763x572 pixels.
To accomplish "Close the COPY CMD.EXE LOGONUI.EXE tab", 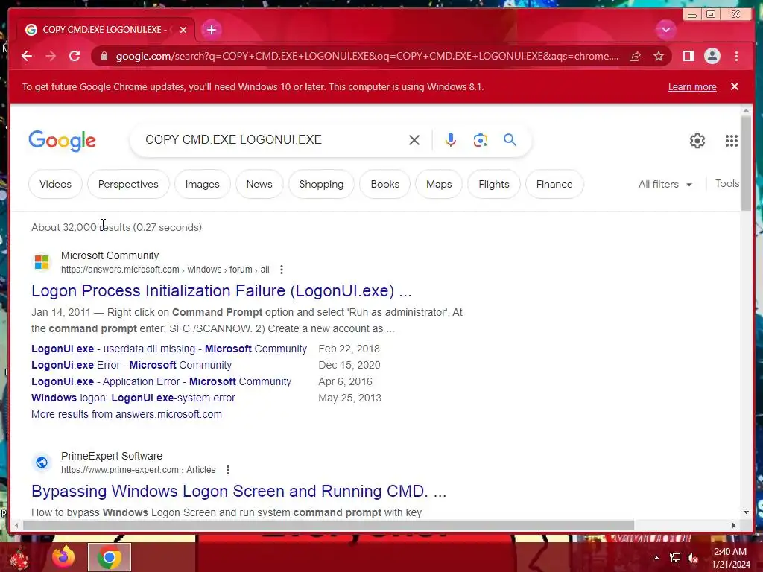I will pyautogui.click(x=183, y=30).
